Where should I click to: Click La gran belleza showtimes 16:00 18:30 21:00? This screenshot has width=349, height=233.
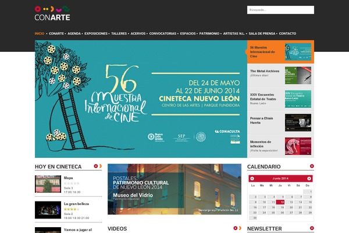(76, 218)
